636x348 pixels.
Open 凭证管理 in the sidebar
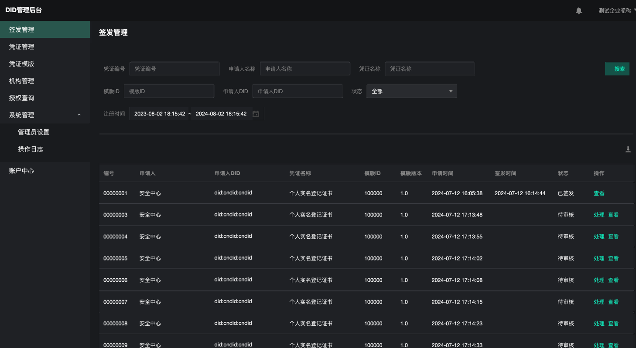[x=22, y=47]
